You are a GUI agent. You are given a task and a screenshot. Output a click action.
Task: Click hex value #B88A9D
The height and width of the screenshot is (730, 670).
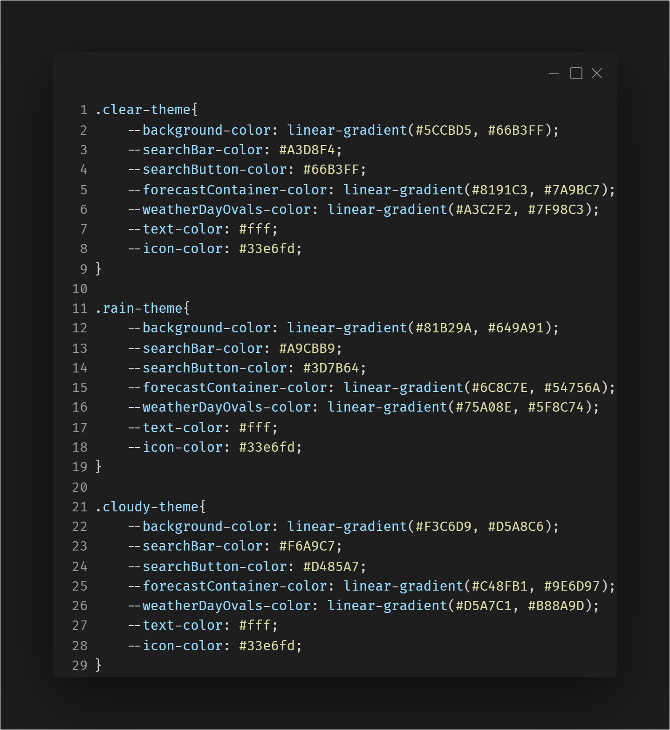(x=556, y=606)
